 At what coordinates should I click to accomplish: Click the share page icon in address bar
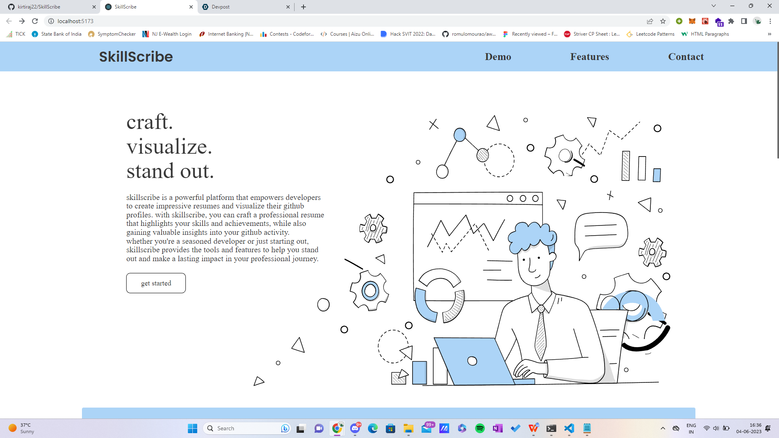pos(650,21)
